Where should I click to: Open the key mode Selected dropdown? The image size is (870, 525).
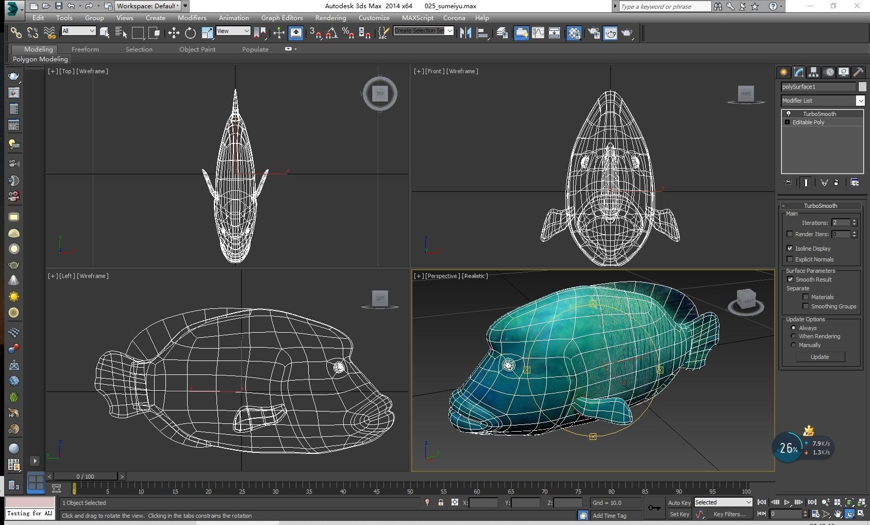[723, 502]
